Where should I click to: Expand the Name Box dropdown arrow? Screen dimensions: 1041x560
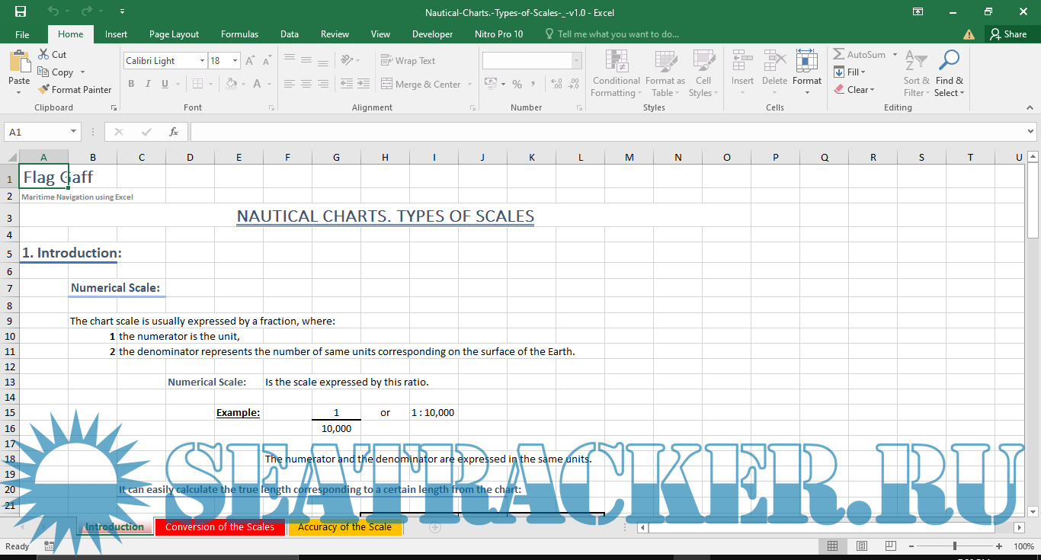point(74,132)
